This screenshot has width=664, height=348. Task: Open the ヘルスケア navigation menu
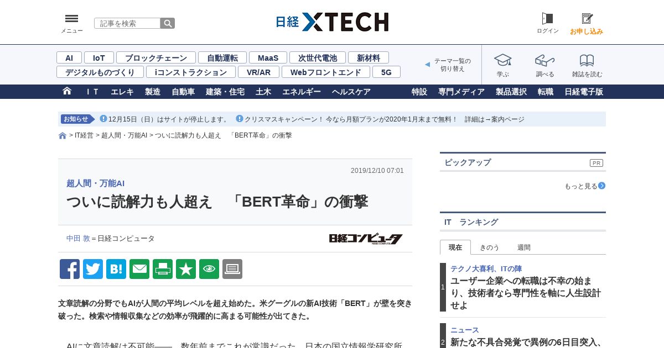point(351,92)
